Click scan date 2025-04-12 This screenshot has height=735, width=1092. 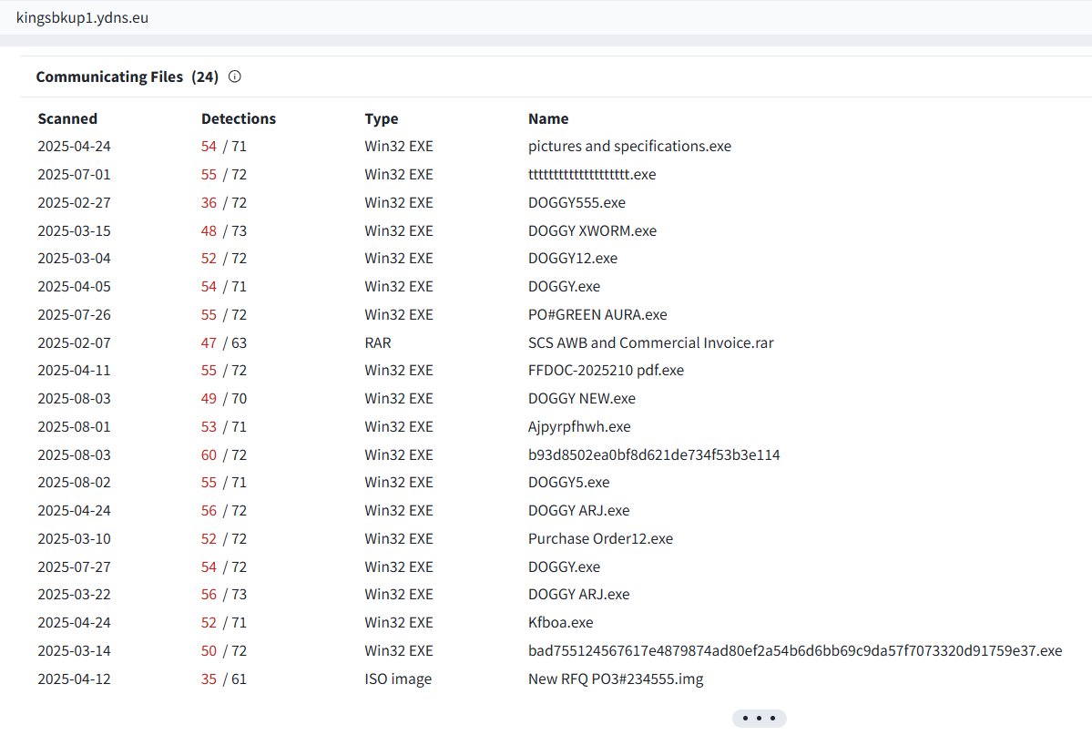[x=74, y=679]
